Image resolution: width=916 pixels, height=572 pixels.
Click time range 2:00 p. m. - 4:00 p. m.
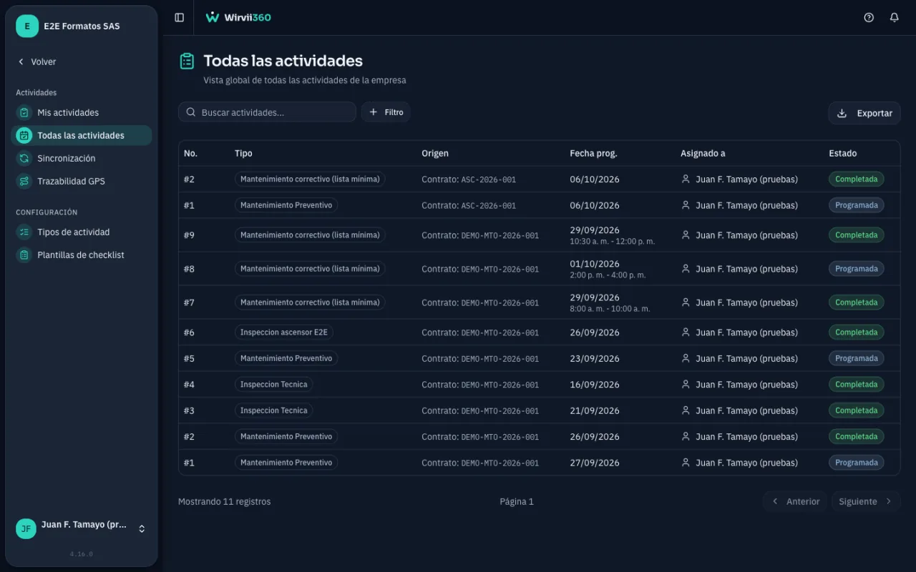pyautogui.click(x=608, y=275)
